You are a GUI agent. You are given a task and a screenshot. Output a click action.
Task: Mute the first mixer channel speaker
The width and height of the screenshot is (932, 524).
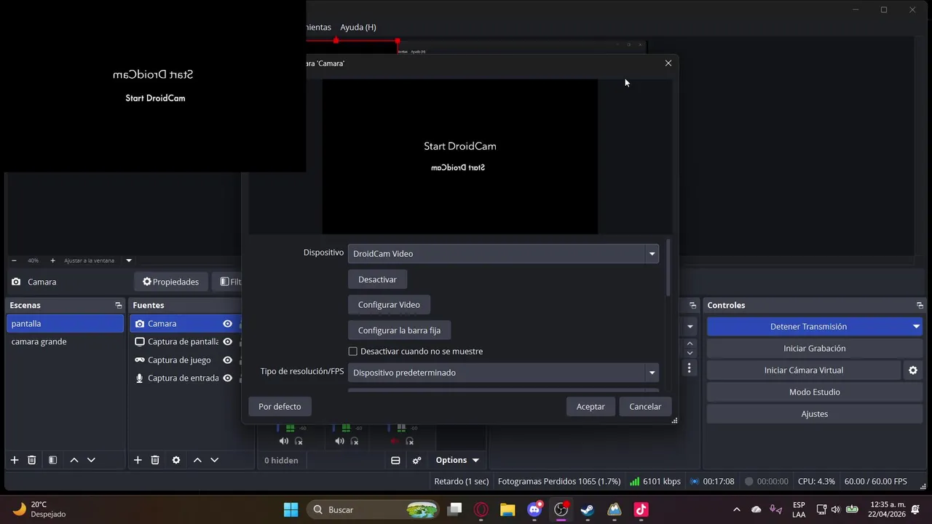click(284, 441)
